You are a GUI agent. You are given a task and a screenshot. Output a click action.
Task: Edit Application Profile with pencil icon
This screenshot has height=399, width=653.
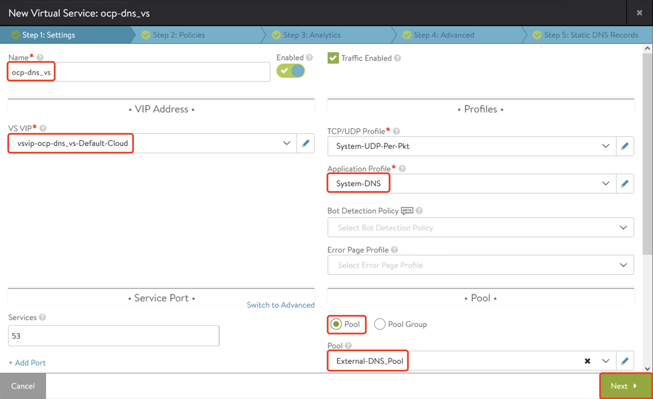[x=625, y=184]
